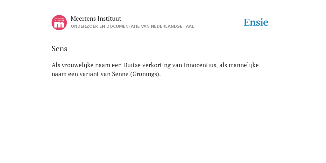The height and width of the screenshot is (163, 326).
Task: Click the word DOCUMENTATIE in the subtitle
Action: click(x=123, y=26)
